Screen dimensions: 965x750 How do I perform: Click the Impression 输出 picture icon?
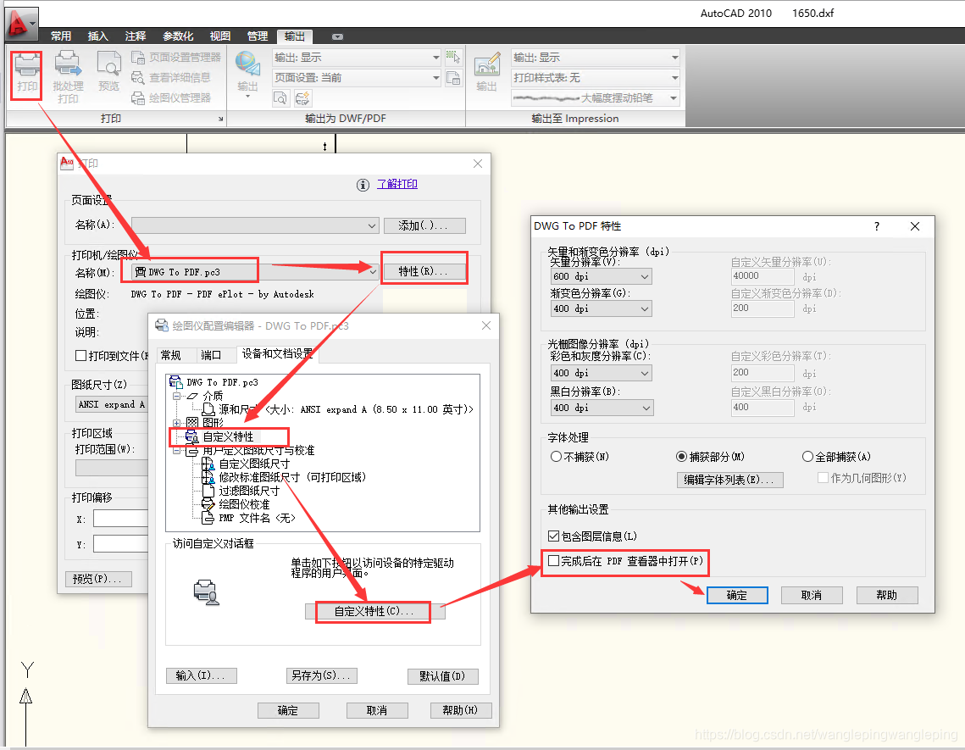[487, 71]
